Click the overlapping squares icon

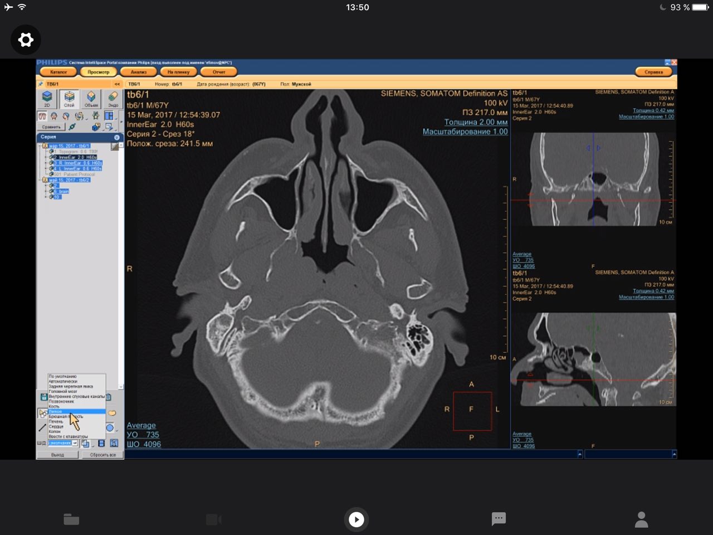85,444
